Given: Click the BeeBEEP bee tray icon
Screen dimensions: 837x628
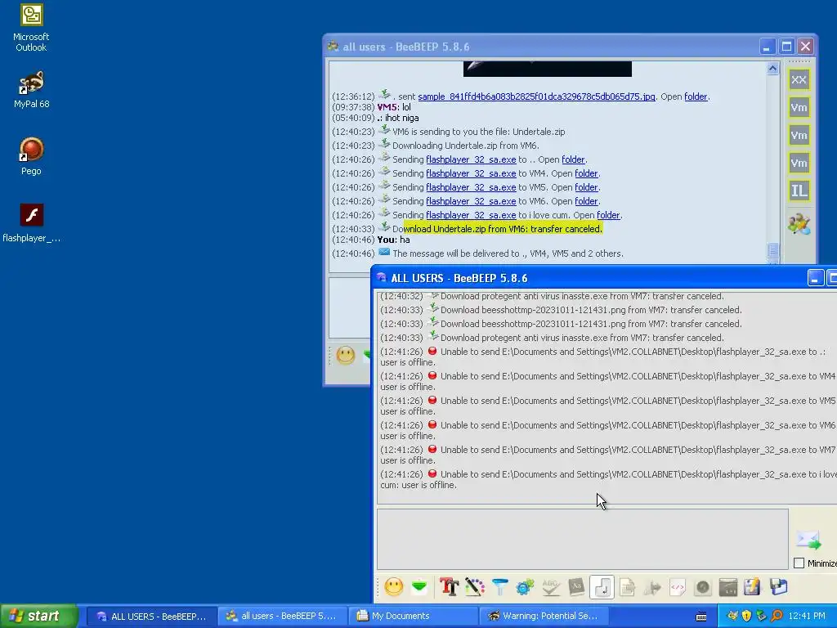Looking at the screenshot, I should (x=732, y=616).
